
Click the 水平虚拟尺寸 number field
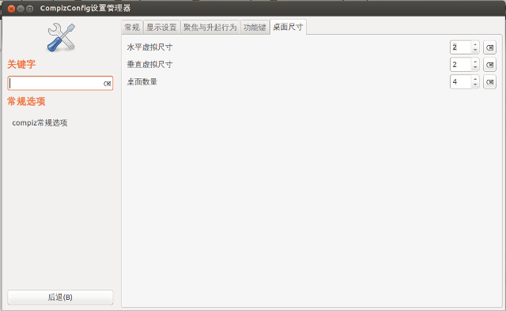pos(461,47)
